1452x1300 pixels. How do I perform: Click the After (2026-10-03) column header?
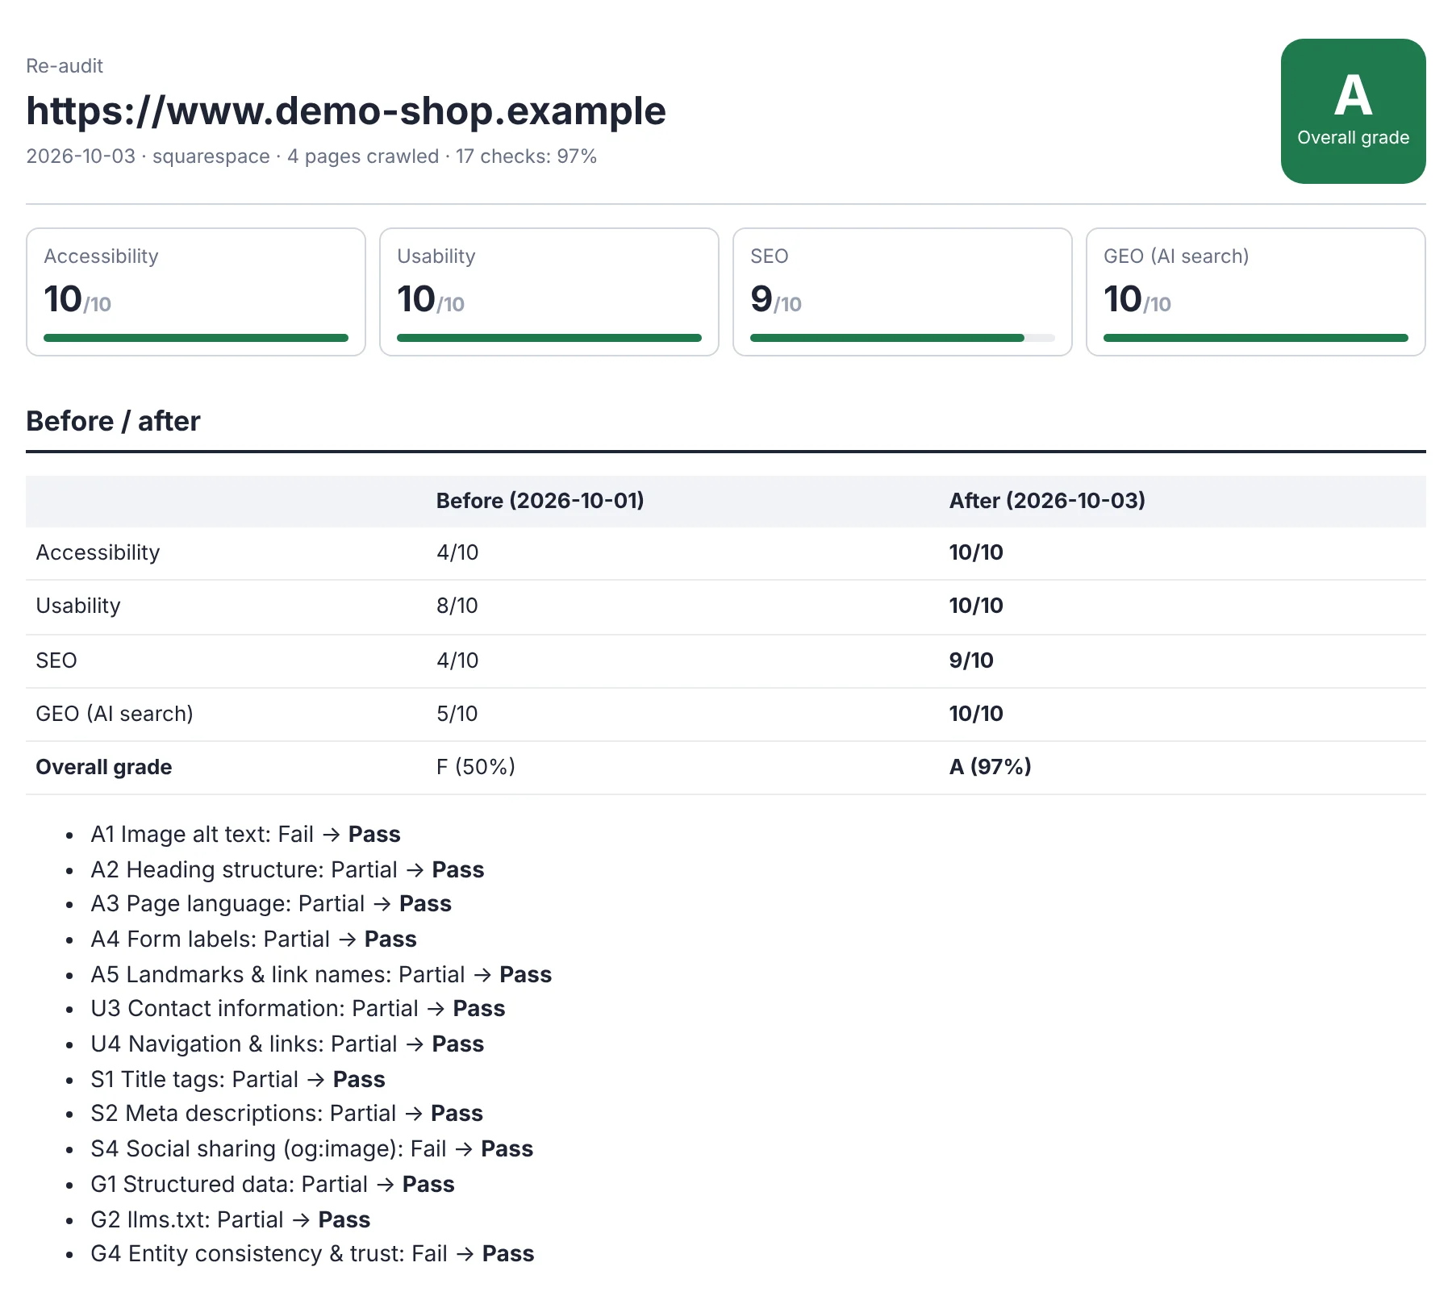pyautogui.click(x=1047, y=501)
